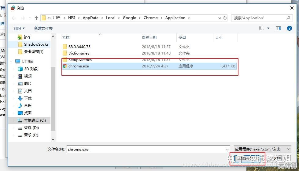The width and height of the screenshot is (299, 171).
Task: Expand the 此电脑 tree node
Action: (12, 62)
